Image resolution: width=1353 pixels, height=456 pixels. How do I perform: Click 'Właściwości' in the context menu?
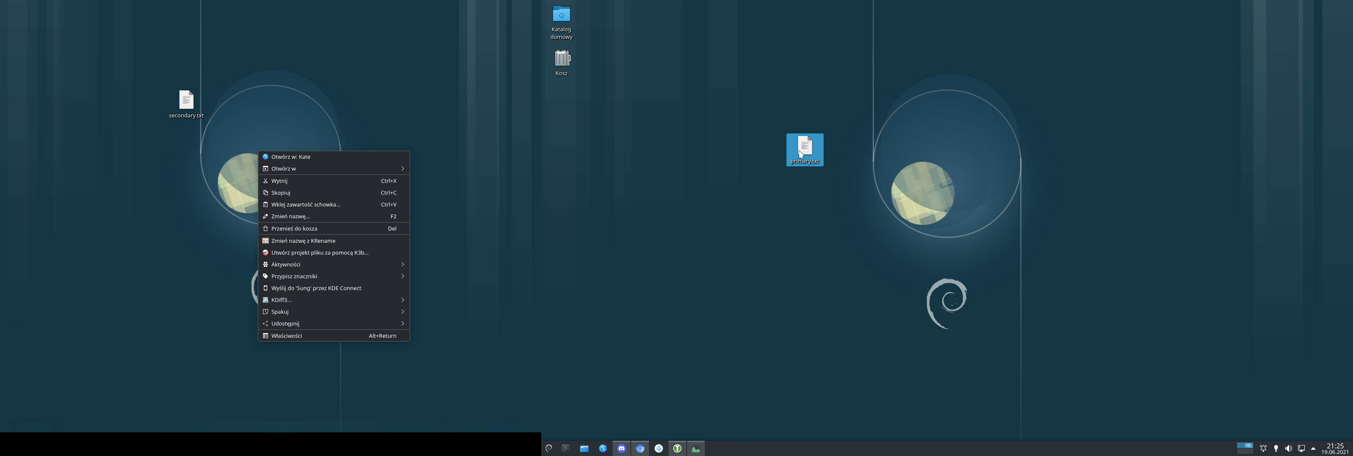coord(286,336)
